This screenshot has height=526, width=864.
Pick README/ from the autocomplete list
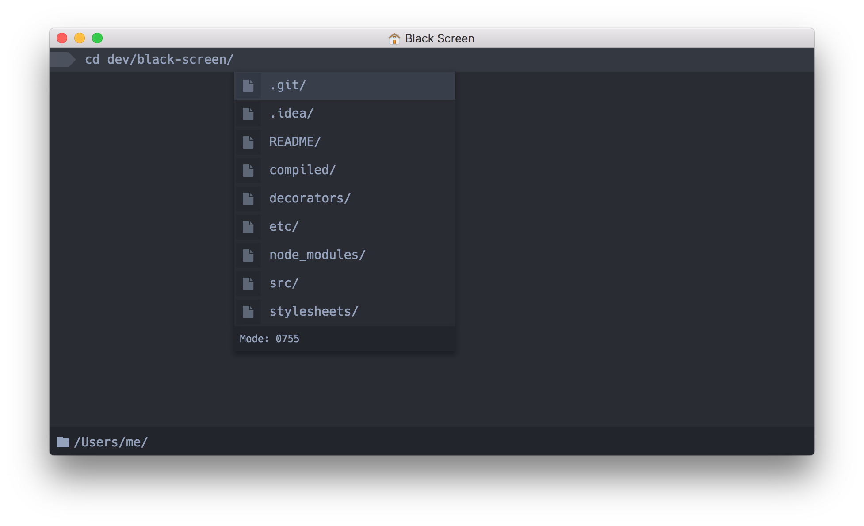tap(295, 142)
